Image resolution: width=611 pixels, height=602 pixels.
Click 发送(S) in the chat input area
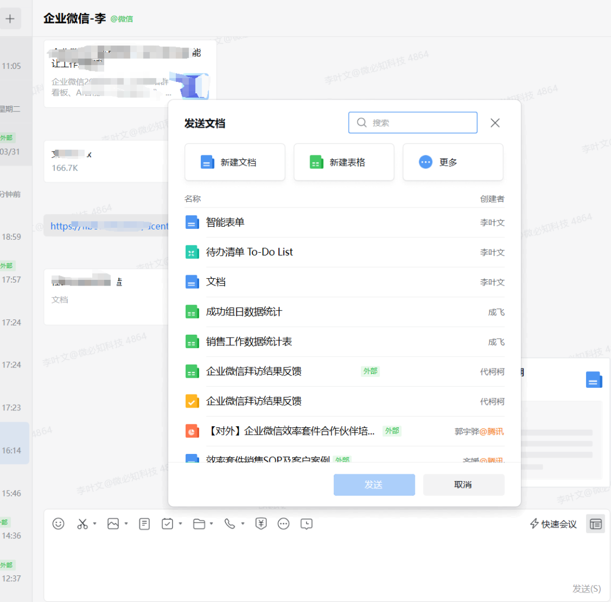[x=587, y=588]
